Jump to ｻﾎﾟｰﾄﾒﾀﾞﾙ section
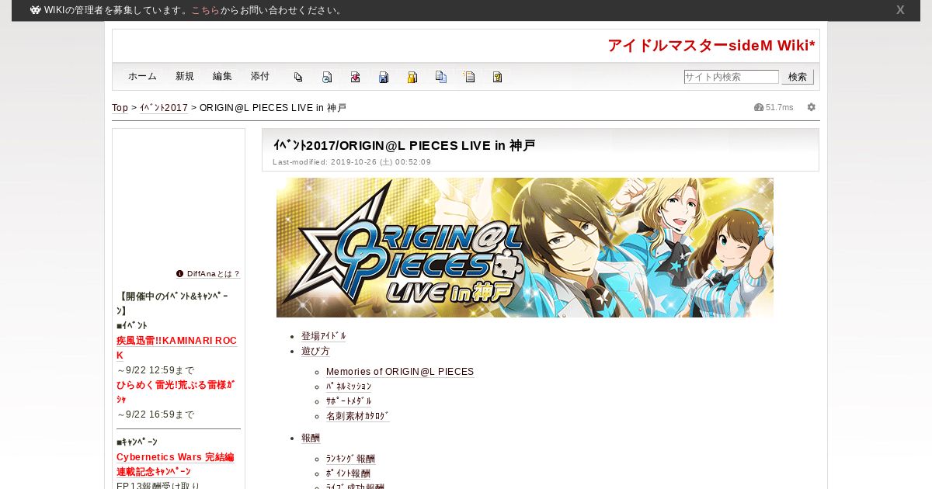The height and width of the screenshot is (489, 932). coord(349,401)
